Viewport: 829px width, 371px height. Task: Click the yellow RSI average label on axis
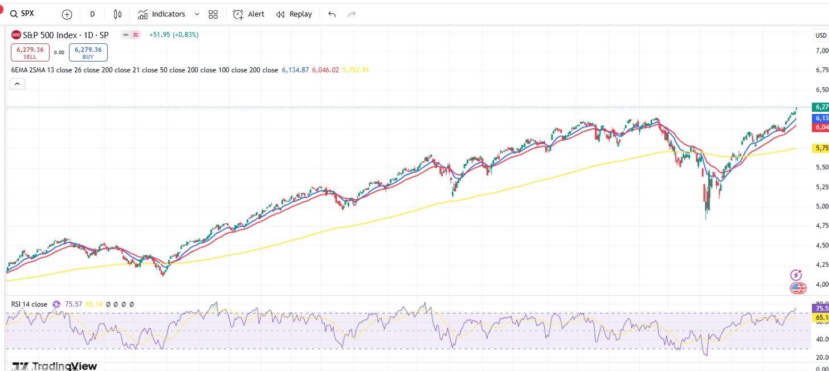click(x=820, y=317)
